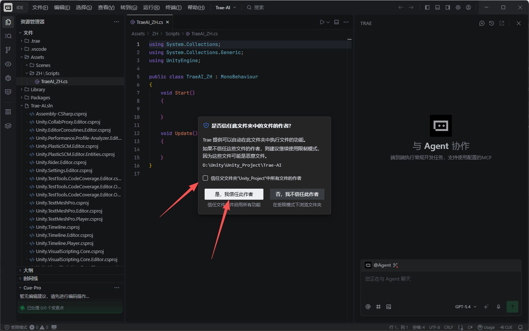The height and width of the screenshot is (331, 529).
Task: Open the 运行(R) menu
Action: click(x=151, y=7)
